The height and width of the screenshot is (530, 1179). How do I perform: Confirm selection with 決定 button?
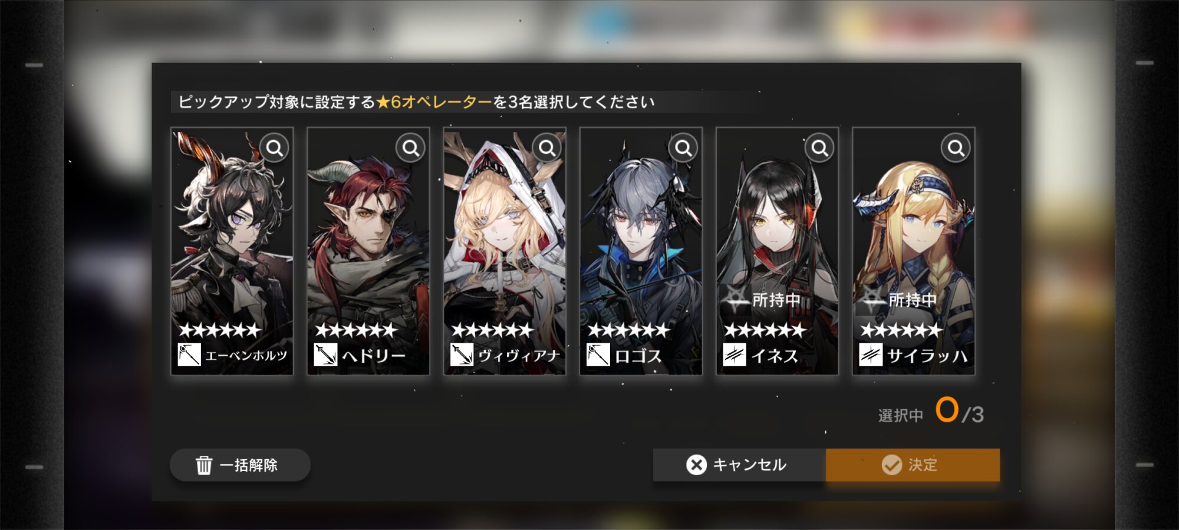coord(913,465)
